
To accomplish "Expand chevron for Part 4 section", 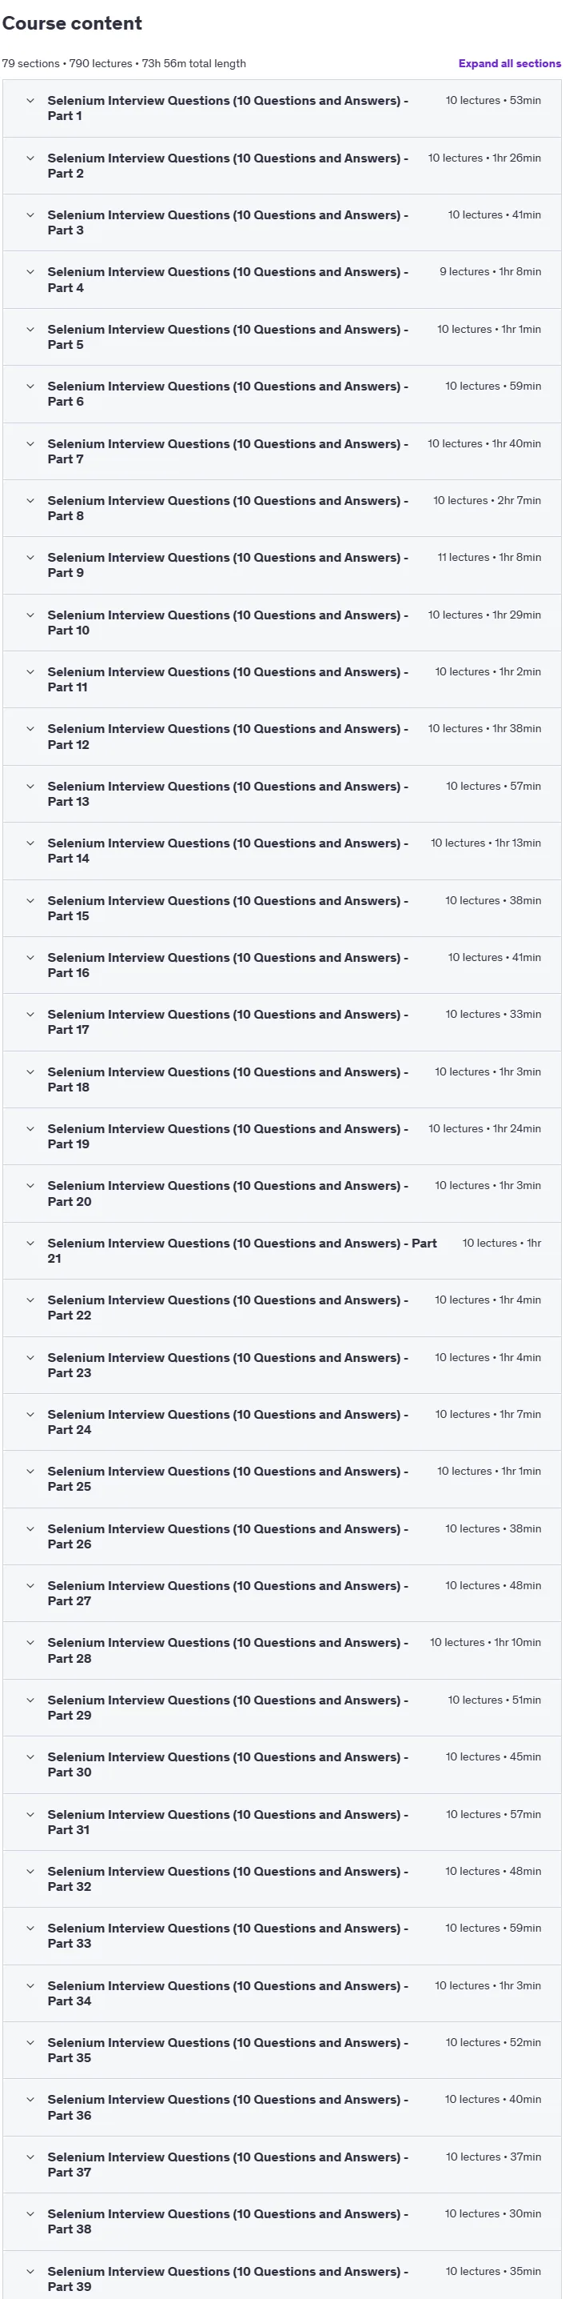I will 30,272.
